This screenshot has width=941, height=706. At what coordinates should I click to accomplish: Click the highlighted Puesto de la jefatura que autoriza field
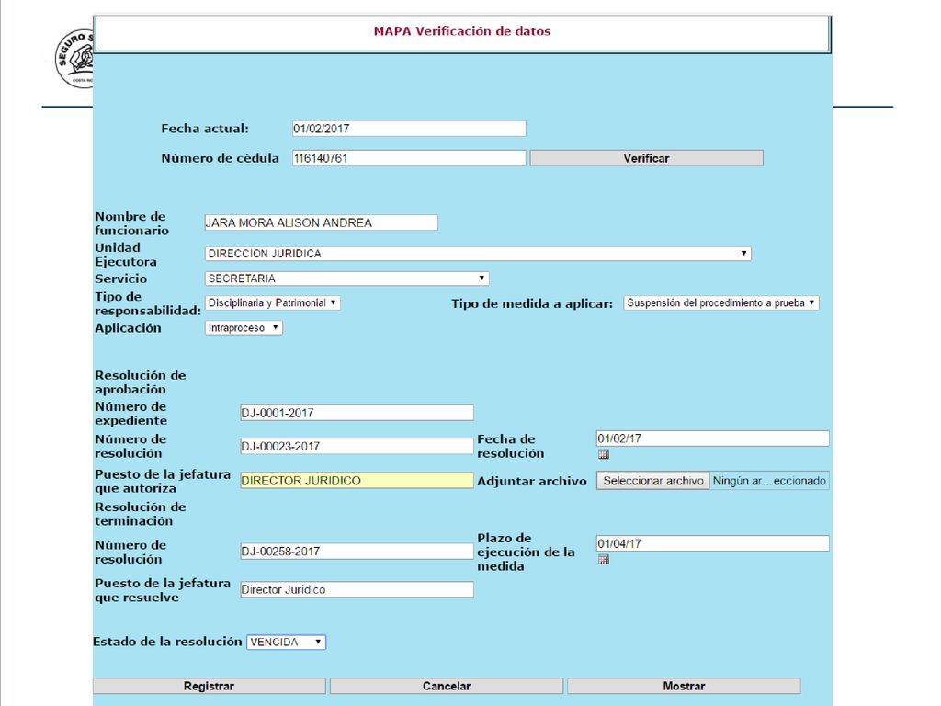point(357,481)
